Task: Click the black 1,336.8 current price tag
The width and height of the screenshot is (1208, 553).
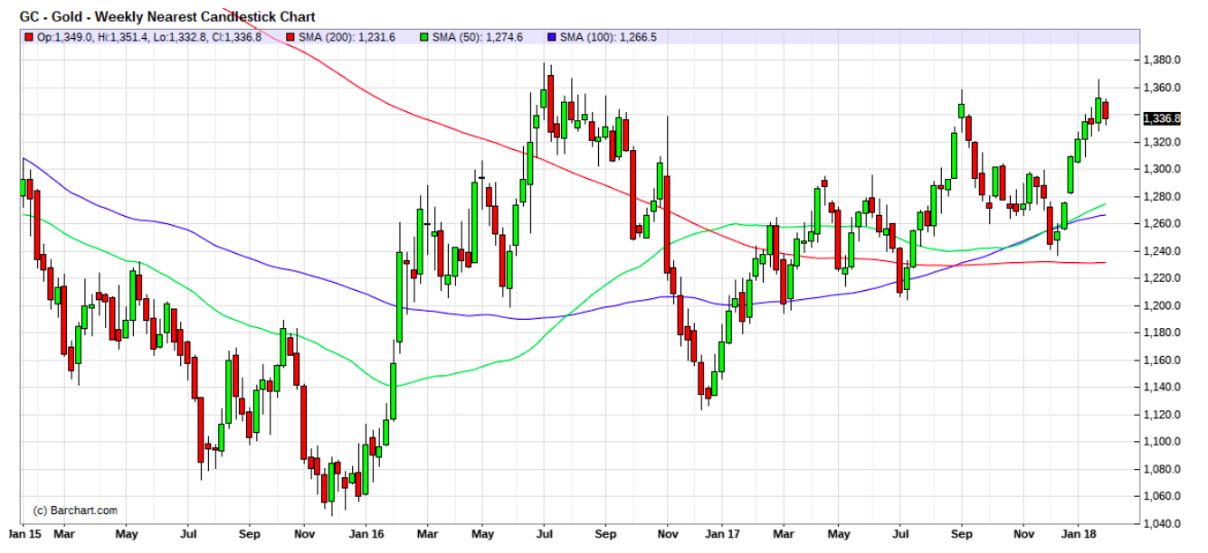Action: point(1162,118)
